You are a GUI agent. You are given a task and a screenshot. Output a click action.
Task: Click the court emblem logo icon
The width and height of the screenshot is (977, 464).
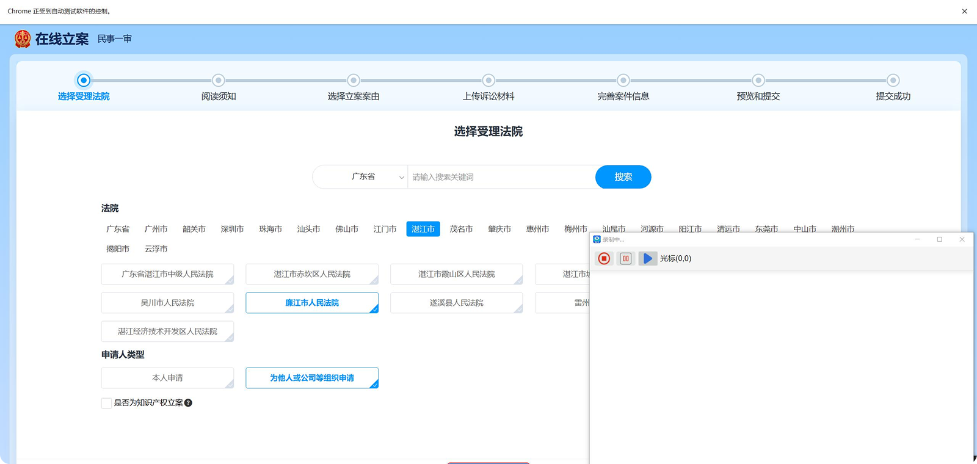pyautogui.click(x=23, y=38)
